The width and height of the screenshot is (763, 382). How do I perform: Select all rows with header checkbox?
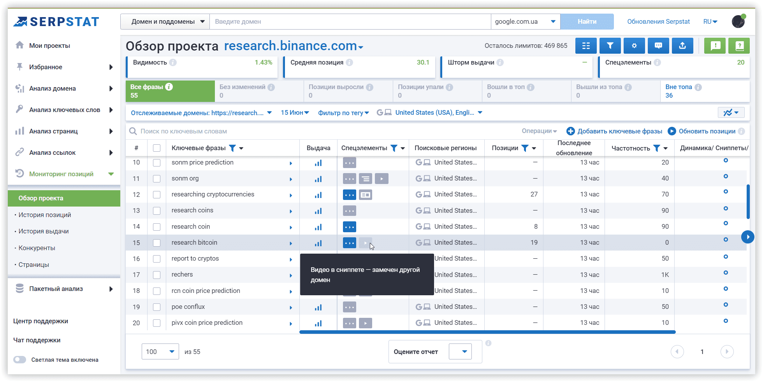(157, 148)
